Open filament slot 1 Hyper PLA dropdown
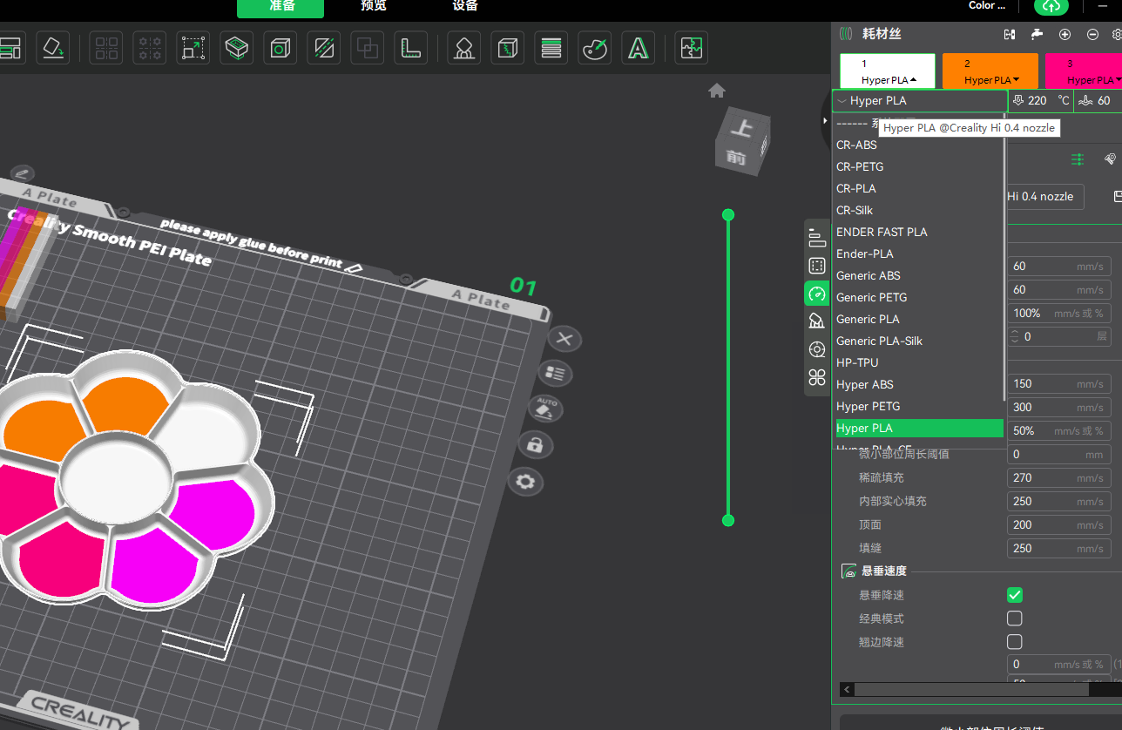The height and width of the screenshot is (730, 1122). tap(888, 79)
